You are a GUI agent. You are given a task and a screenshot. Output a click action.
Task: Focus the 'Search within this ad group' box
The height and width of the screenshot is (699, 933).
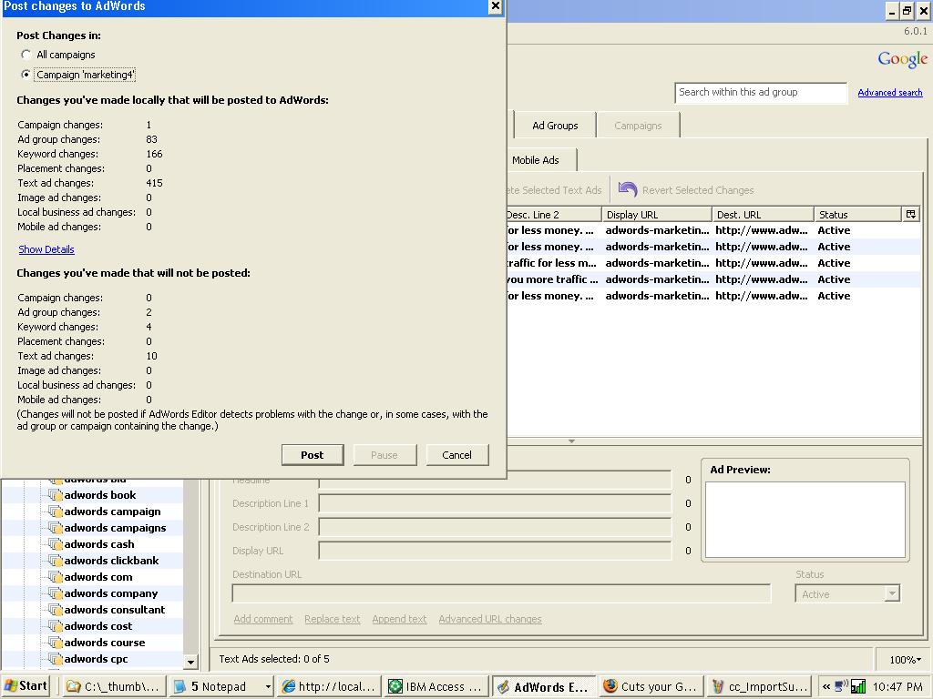(x=761, y=93)
